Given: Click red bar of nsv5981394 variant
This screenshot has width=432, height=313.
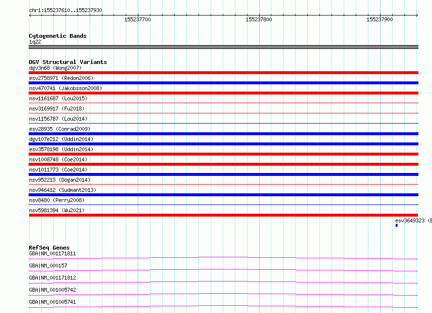Looking at the screenshot, I should pos(223,215).
